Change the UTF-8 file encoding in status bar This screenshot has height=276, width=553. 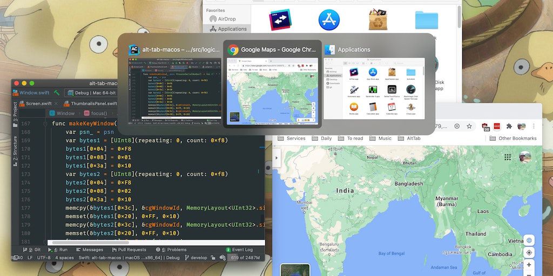(44, 258)
